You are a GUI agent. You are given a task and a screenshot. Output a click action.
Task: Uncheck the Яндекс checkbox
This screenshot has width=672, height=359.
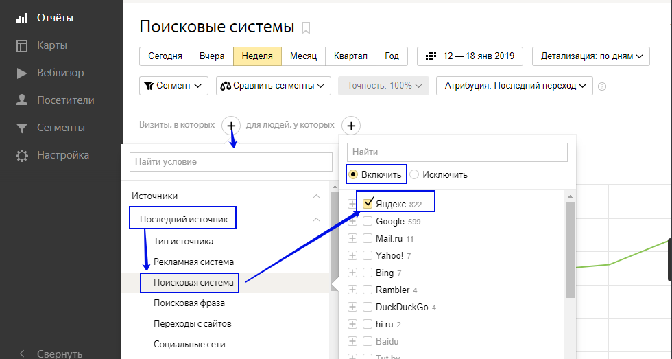(x=368, y=203)
